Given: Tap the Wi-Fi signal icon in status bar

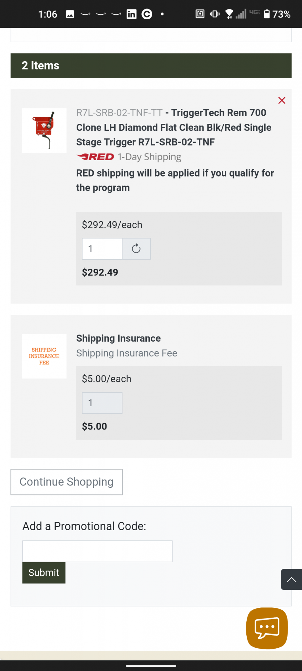Looking at the screenshot, I should click(x=229, y=14).
